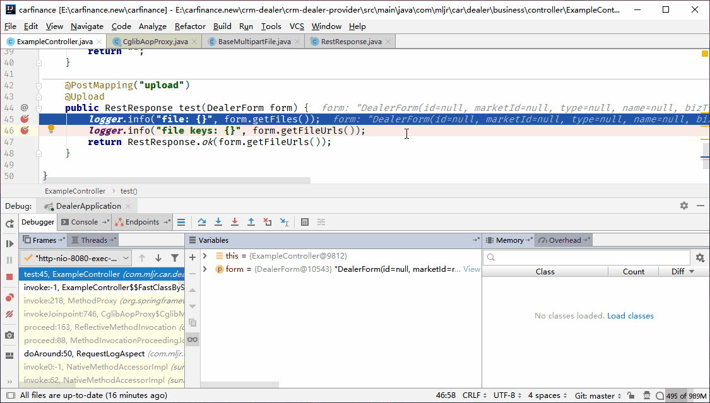
Task: Click View link for form value
Action: [x=471, y=269]
